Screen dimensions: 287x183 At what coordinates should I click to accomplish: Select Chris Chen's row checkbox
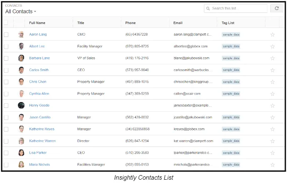point(6,82)
